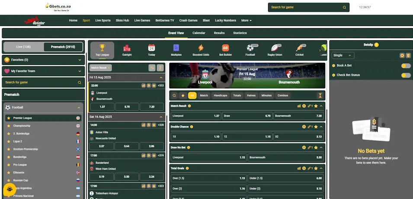Favorite the Match Result market star

316,106
